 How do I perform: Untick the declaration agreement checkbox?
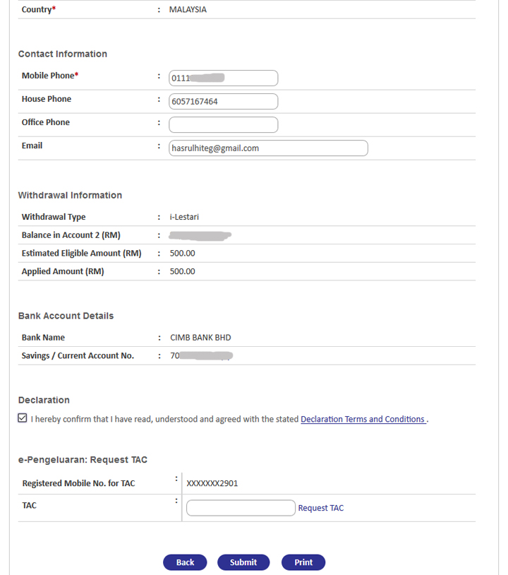[x=23, y=418]
